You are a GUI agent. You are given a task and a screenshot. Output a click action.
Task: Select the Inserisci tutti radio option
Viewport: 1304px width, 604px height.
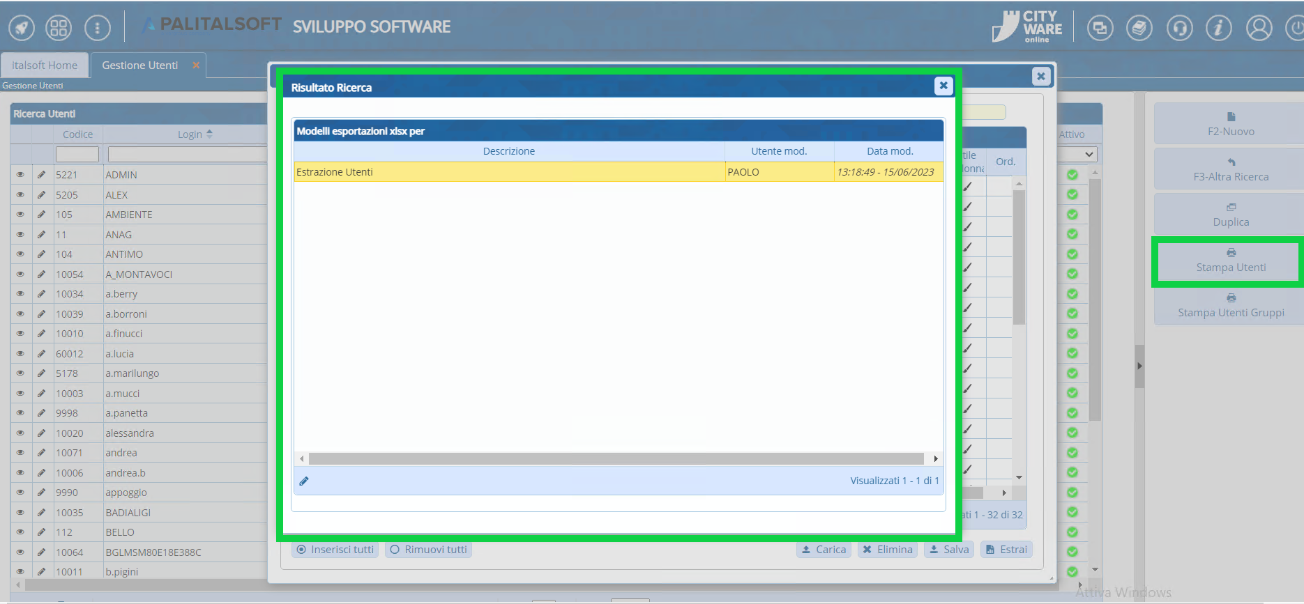[x=335, y=550]
